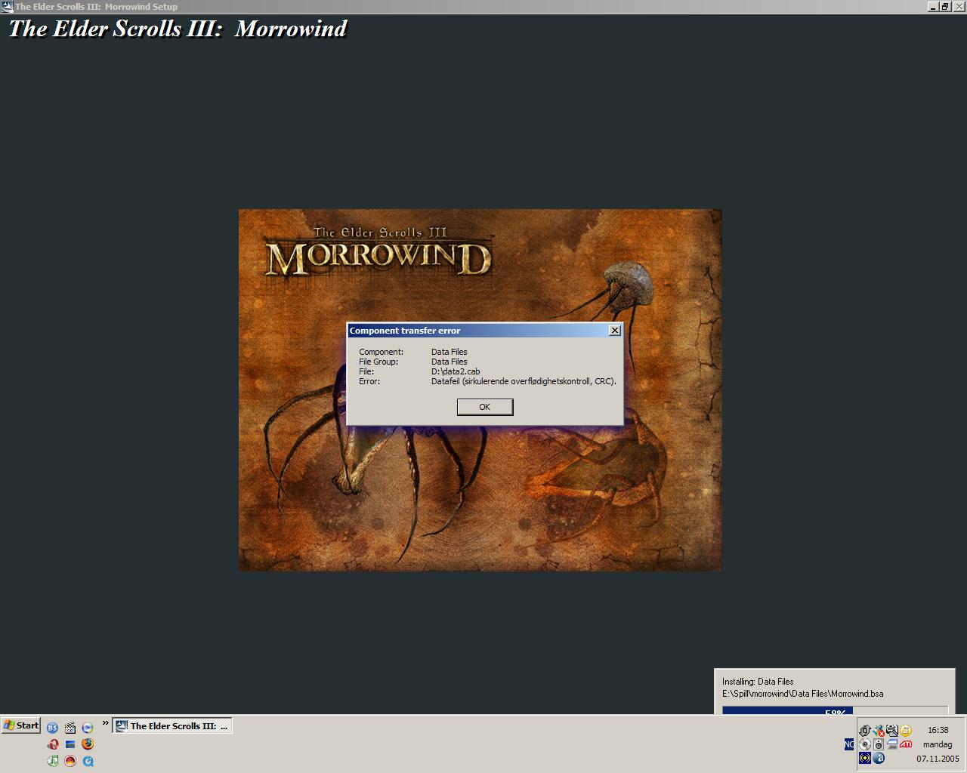Close the Component transfer error dialog

click(x=615, y=331)
